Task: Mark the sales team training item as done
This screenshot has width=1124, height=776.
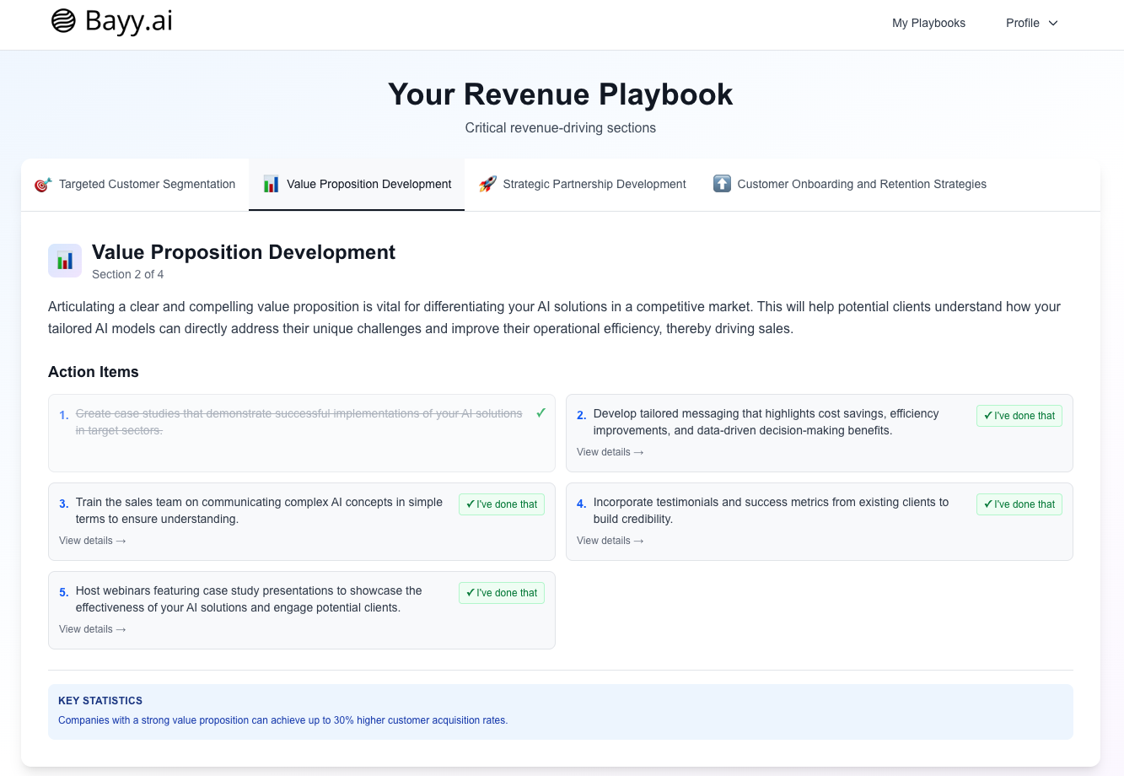Action: tap(502, 504)
